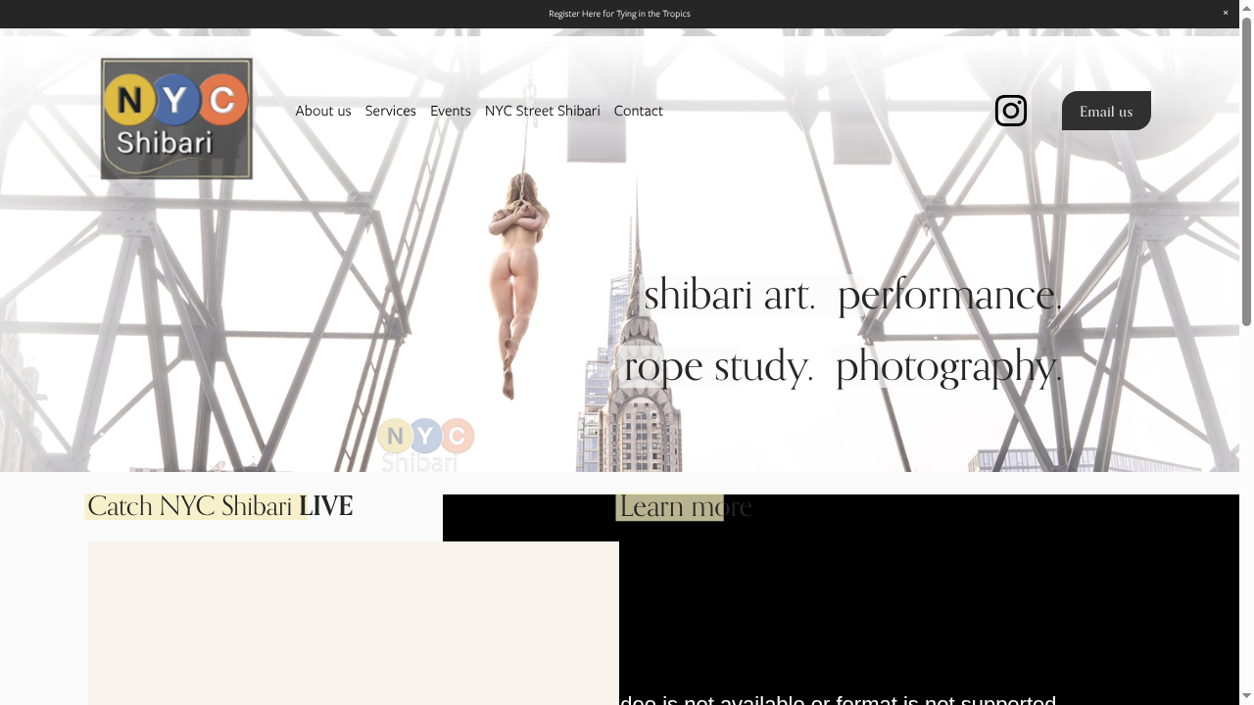The height and width of the screenshot is (705, 1254).
Task: Open the NYC Shibari Instagram page
Action: tap(1010, 111)
